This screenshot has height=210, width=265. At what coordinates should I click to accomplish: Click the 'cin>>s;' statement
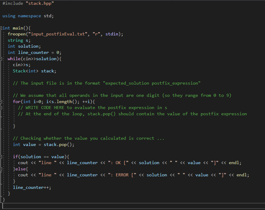[22, 65]
